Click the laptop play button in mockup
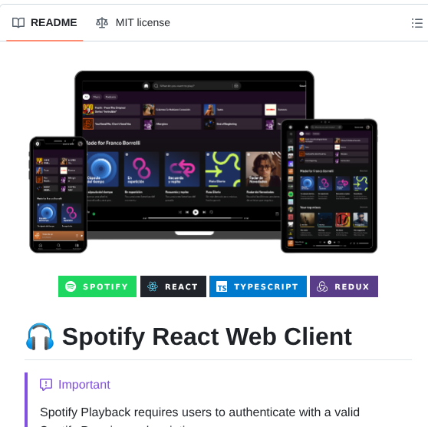Viewport: 428px width, 427px height. (196, 212)
